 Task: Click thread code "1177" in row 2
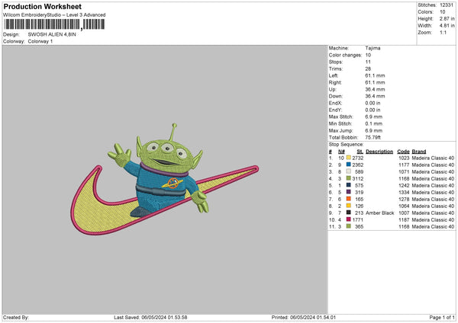pos(404,165)
